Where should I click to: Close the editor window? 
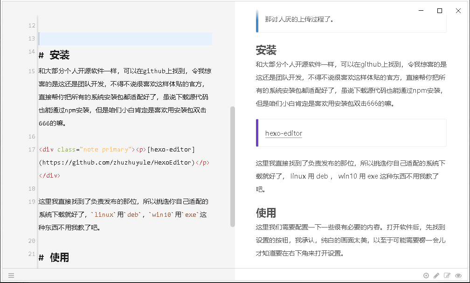458,10
